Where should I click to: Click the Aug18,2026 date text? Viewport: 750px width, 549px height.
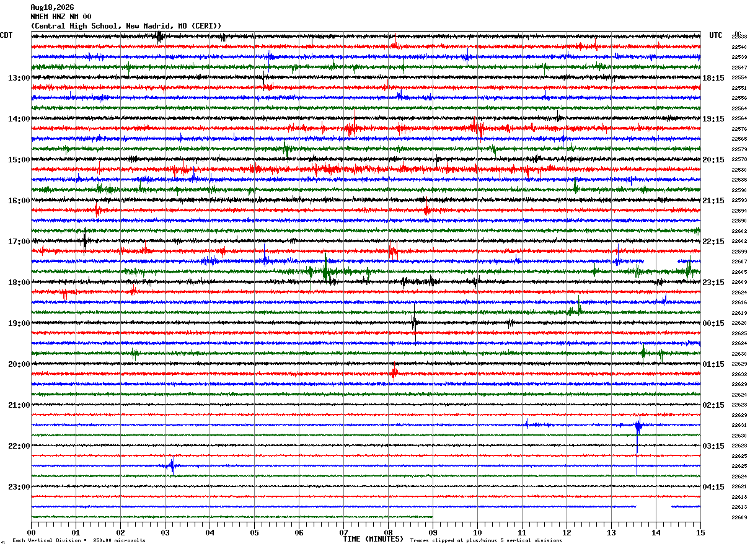coord(52,7)
